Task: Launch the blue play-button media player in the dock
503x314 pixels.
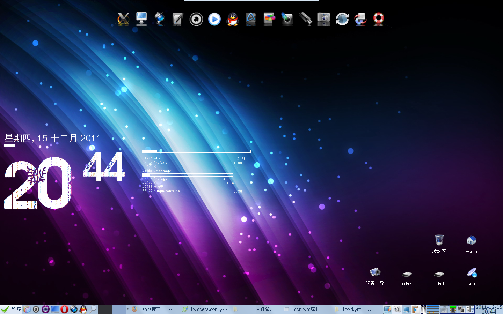Action: point(214,19)
